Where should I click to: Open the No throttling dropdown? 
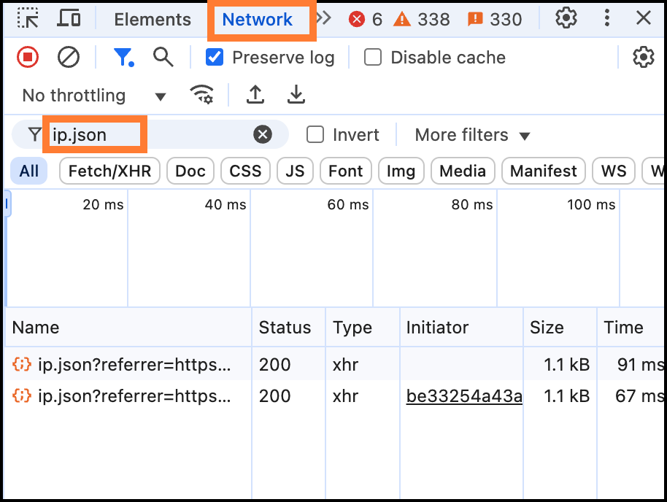[x=93, y=96]
